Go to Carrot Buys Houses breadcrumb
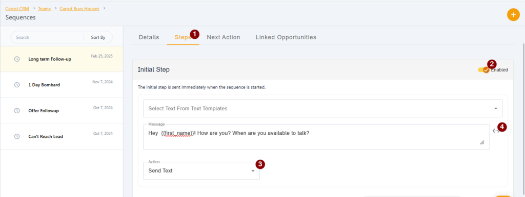 pos(79,9)
